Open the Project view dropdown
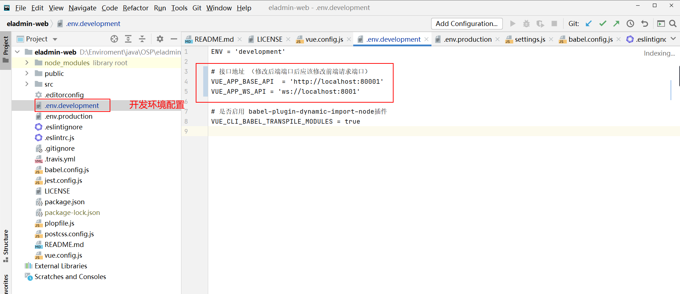The image size is (680, 294). (x=55, y=39)
